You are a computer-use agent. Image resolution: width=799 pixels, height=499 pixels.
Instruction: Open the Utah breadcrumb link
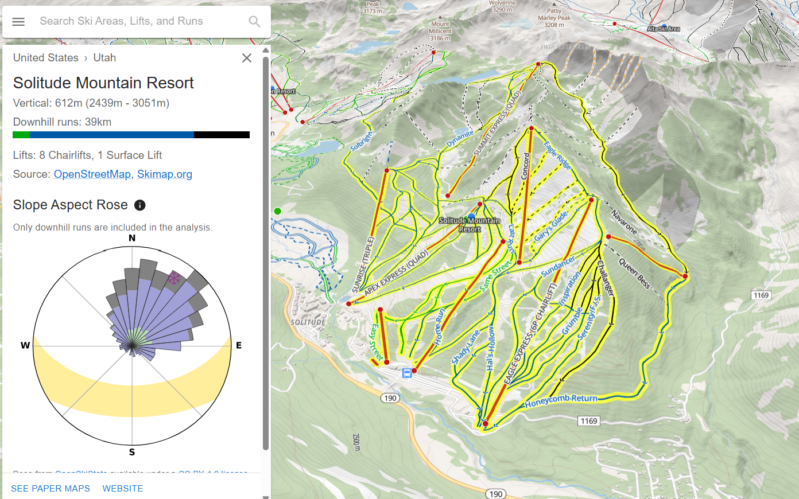[104, 58]
